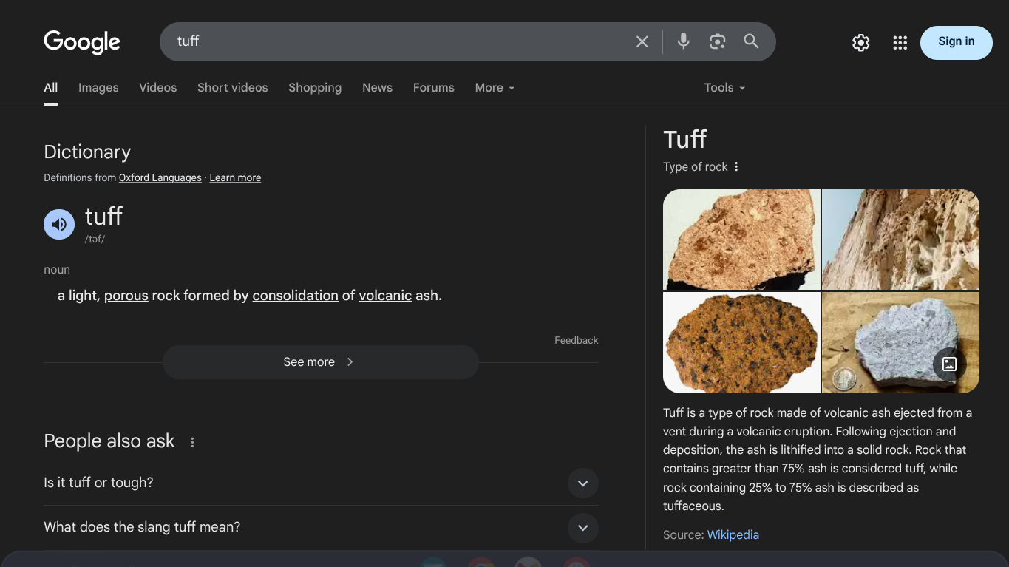Click the more images icon on rock photos
The height and width of the screenshot is (567, 1009).
(949, 364)
